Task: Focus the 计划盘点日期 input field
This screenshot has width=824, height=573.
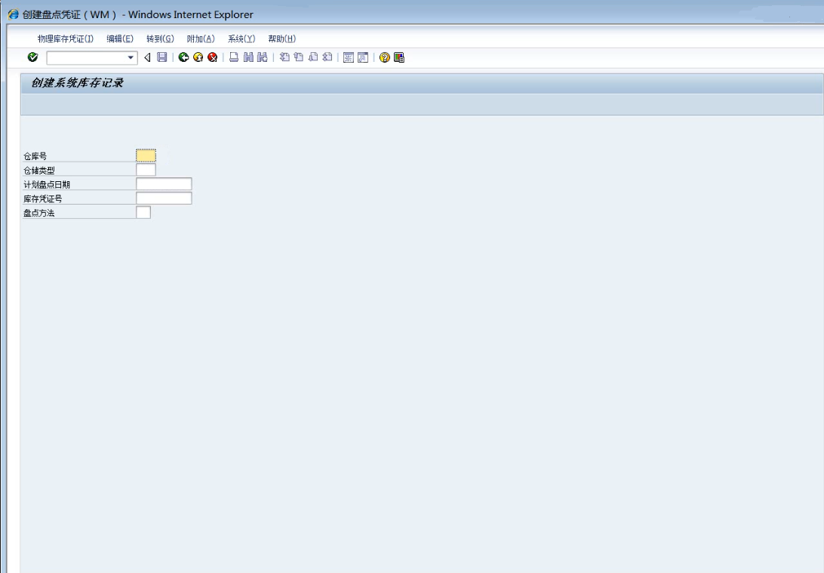Action: click(x=164, y=184)
